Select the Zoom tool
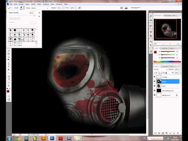The image size is (188, 141). pos(9,85)
